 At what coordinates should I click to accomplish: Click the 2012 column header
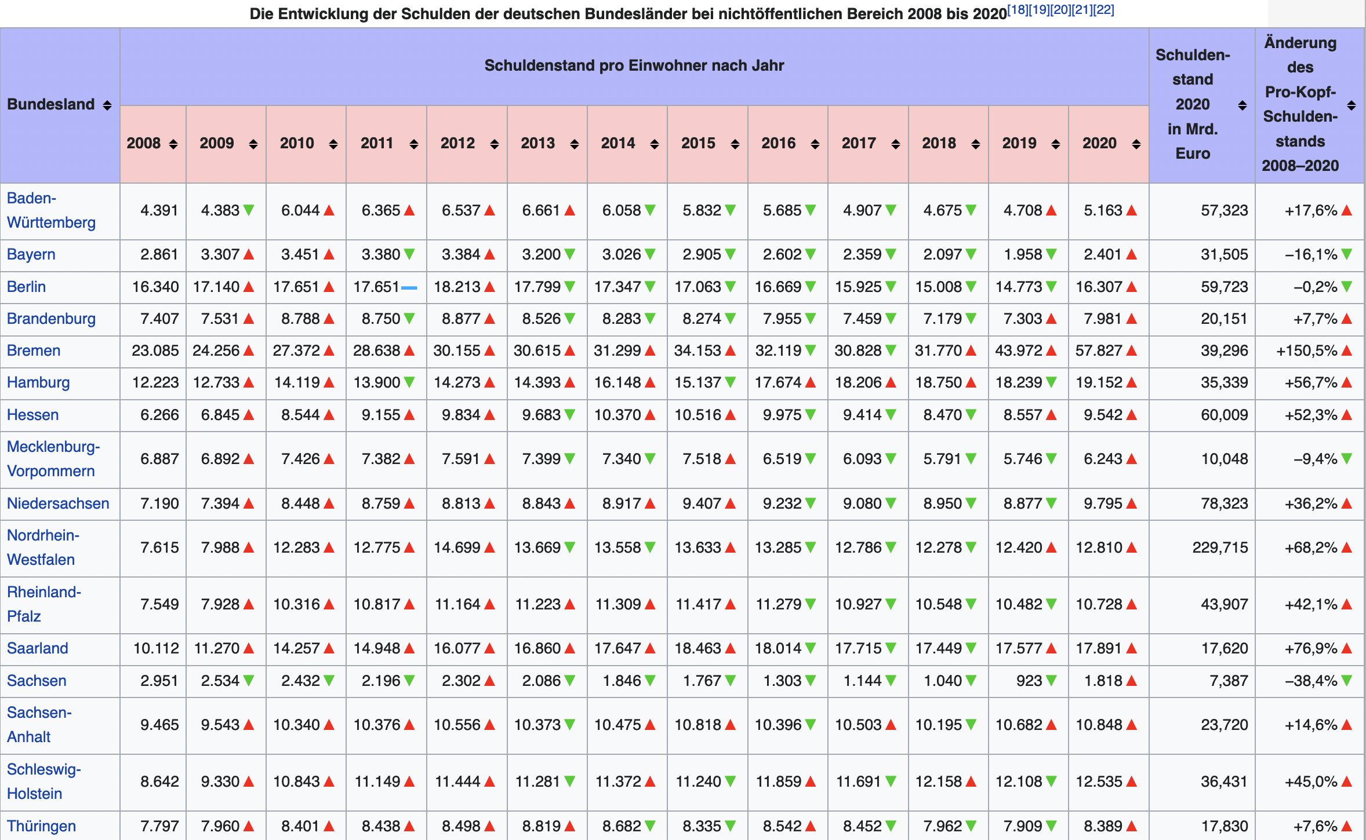457,144
